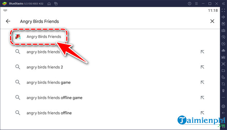Open the eco mode icon in sidebar
Image resolution: width=227 pixels, height=130 pixels.
[x=223, y=91]
